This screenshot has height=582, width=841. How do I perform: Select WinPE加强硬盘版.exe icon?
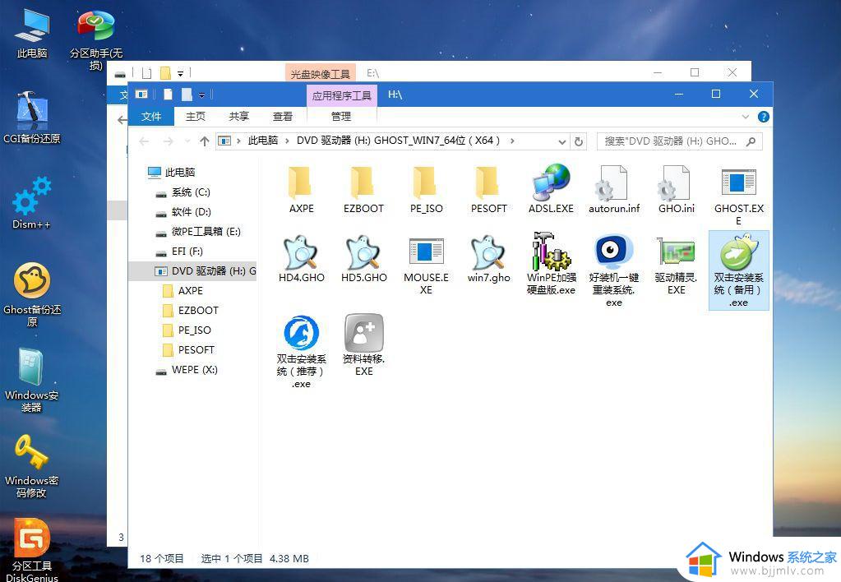point(551,251)
